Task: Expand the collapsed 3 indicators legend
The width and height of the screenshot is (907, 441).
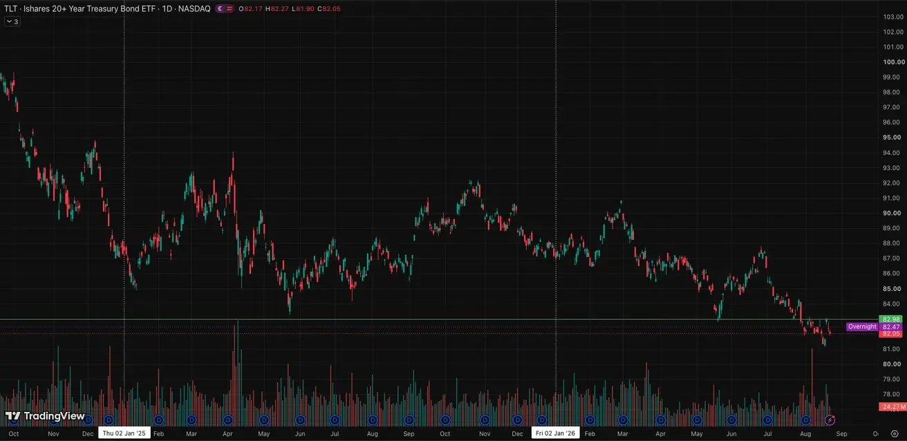Action: click(12, 21)
